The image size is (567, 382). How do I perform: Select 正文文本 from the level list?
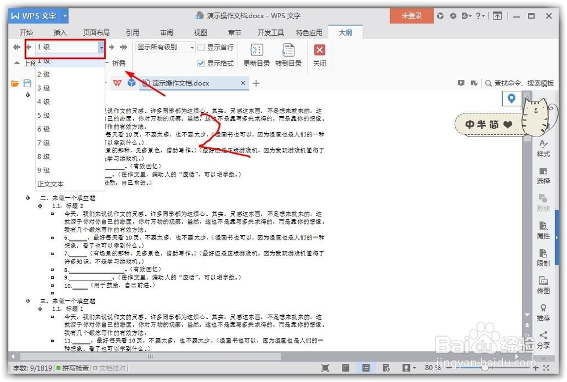(70, 184)
